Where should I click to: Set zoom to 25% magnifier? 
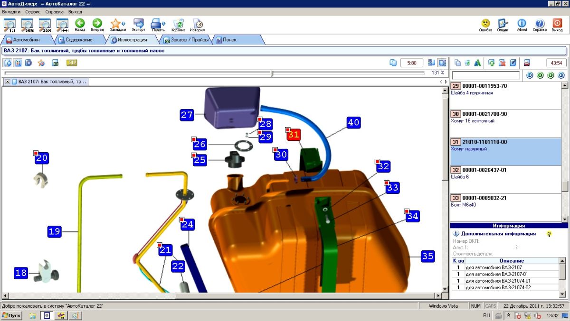(45, 25)
